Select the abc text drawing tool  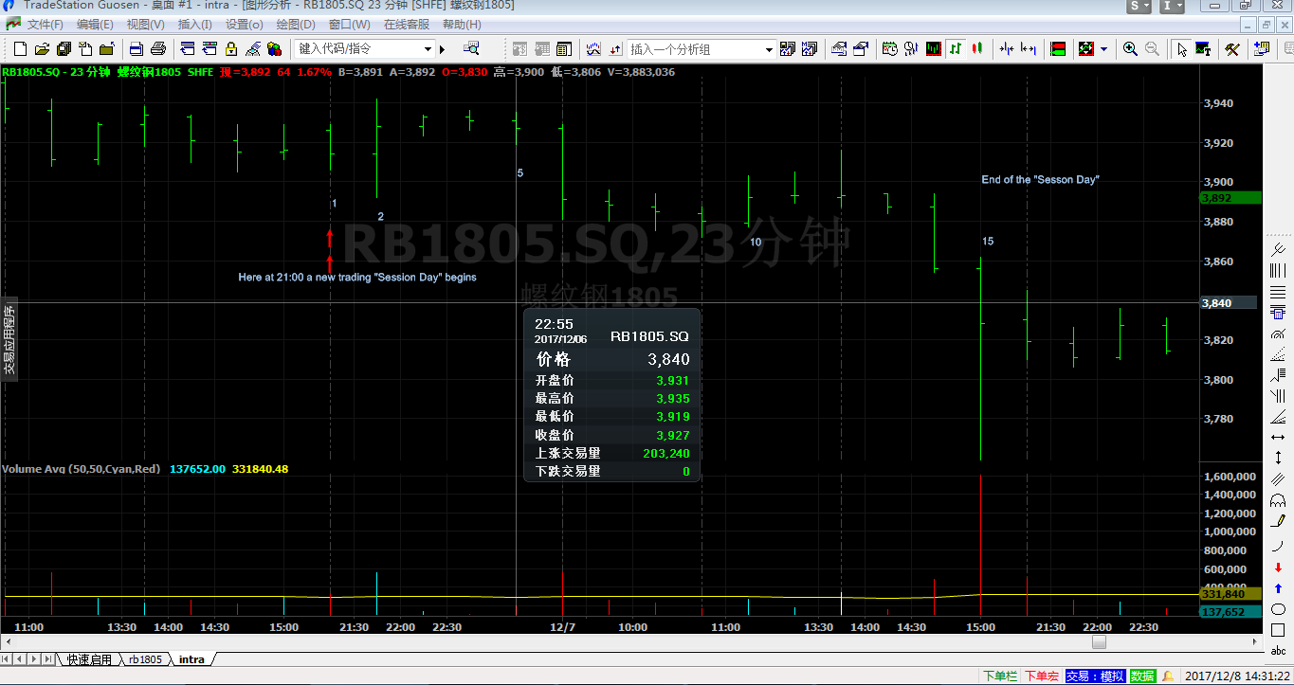click(1278, 650)
